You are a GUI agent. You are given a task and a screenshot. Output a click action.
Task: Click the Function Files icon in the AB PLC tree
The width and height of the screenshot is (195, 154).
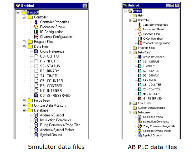140,34
